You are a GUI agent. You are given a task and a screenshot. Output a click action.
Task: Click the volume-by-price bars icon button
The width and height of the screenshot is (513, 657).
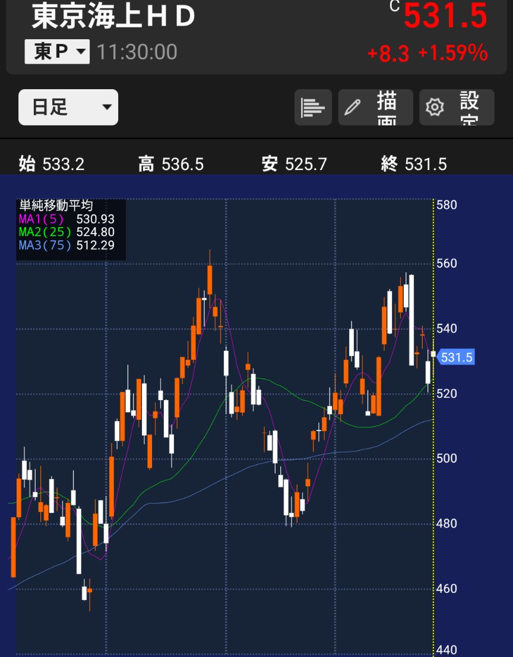click(313, 107)
